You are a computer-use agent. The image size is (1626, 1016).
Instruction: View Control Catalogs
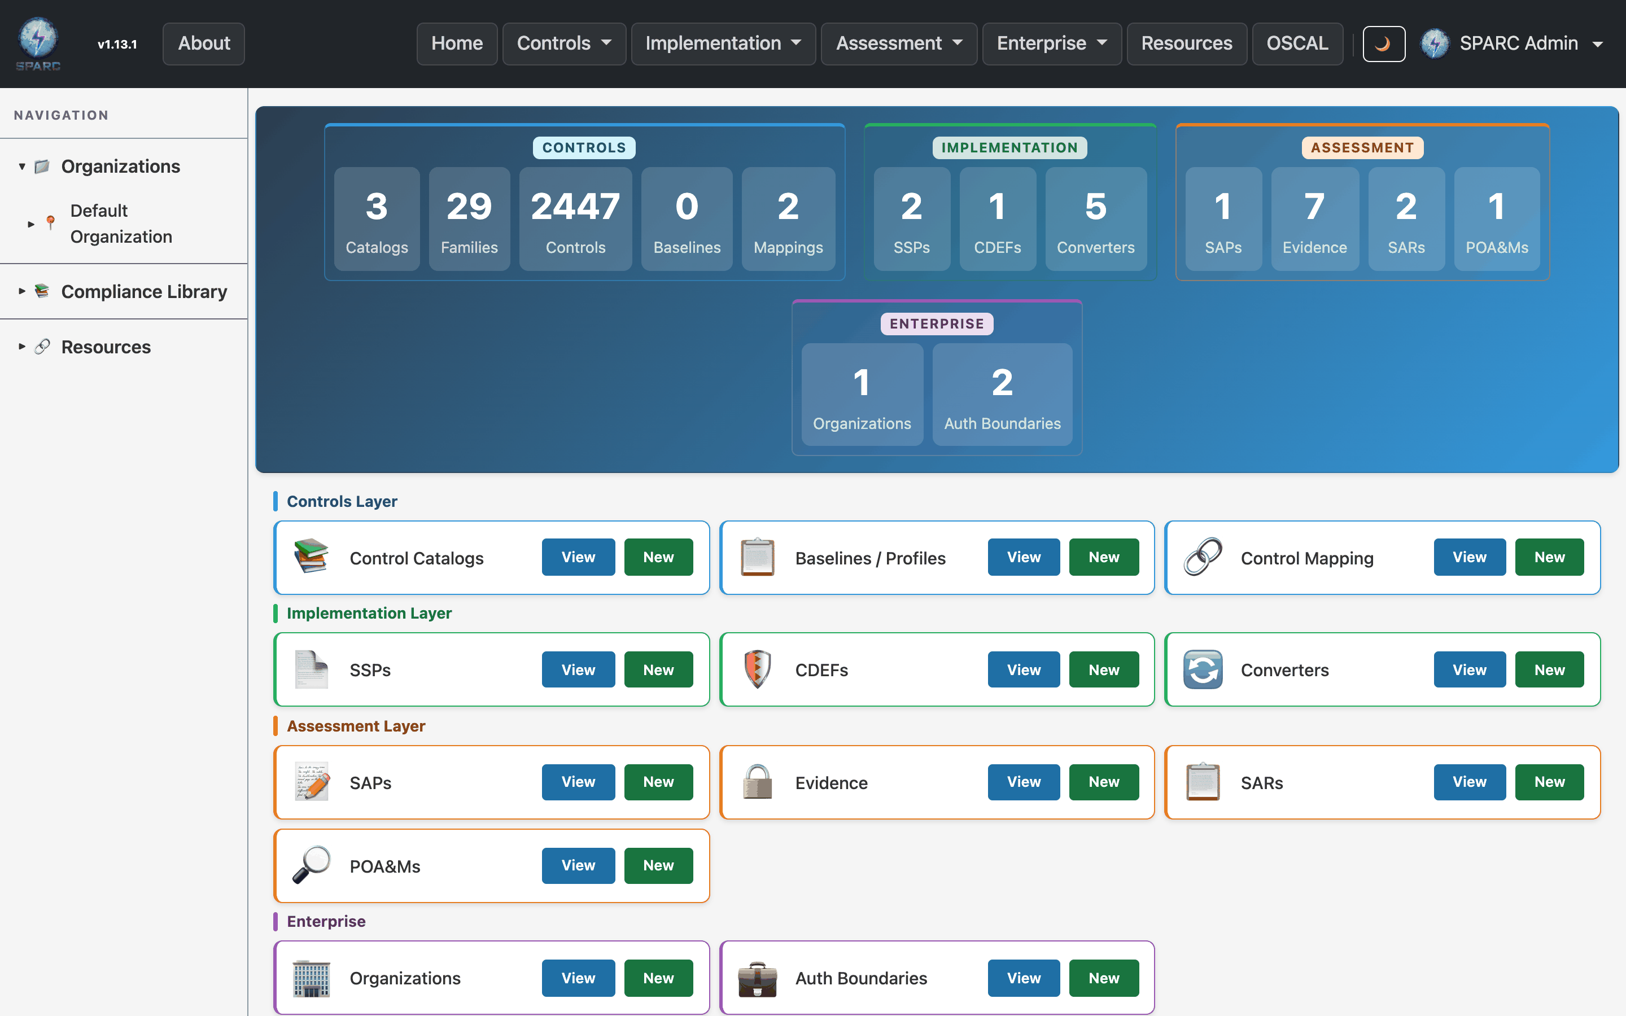[x=578, y=557]
